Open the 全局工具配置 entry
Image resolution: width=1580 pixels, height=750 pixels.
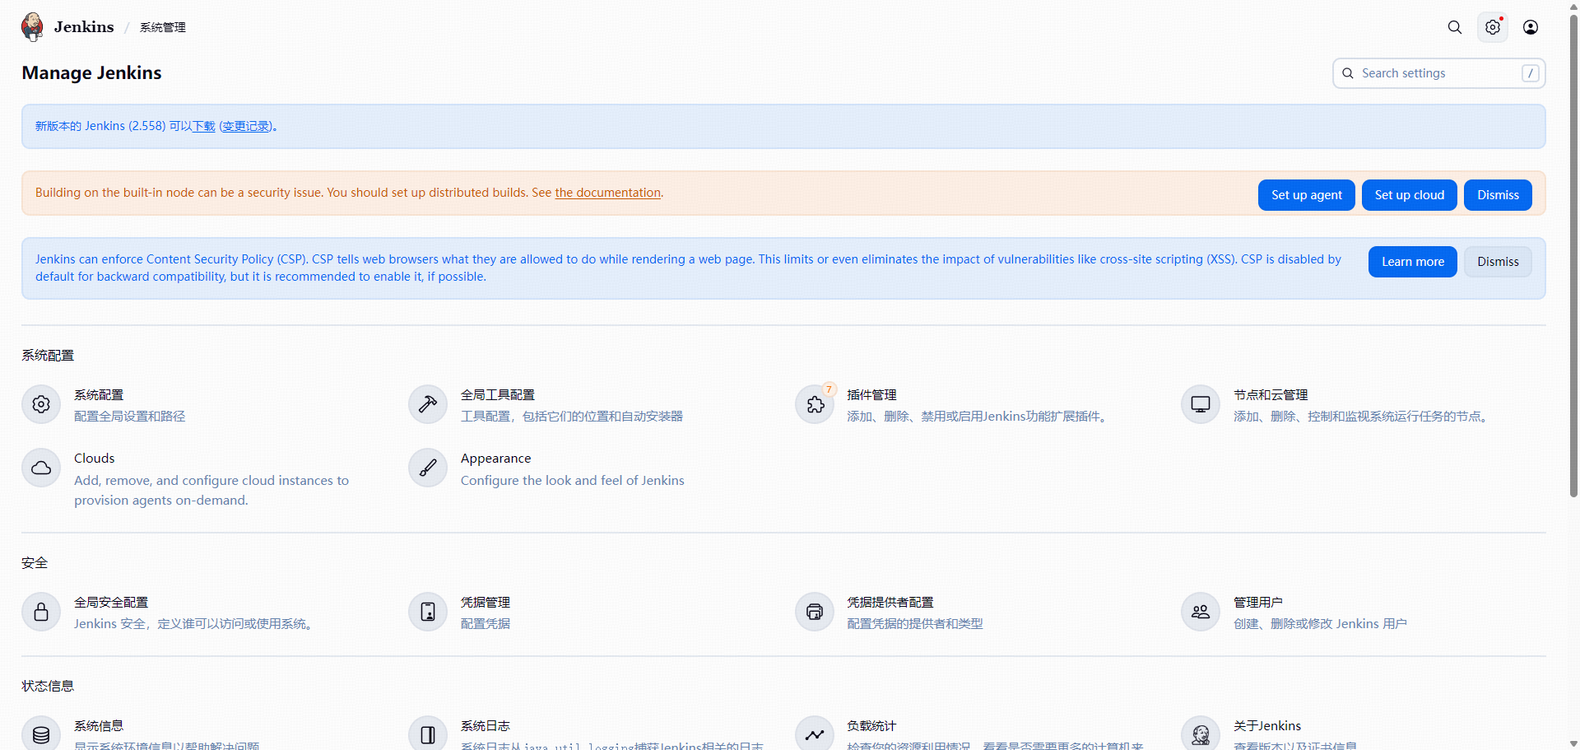[498, 395]
